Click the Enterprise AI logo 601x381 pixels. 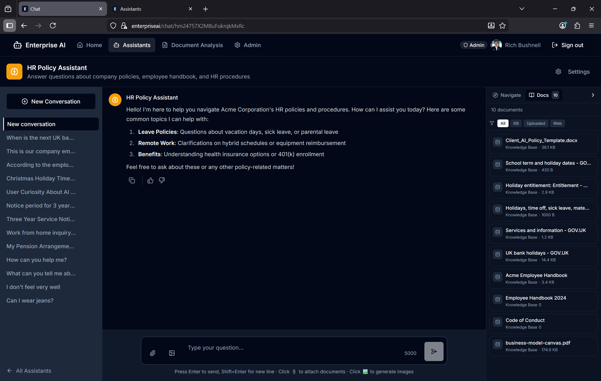[39, 45]
